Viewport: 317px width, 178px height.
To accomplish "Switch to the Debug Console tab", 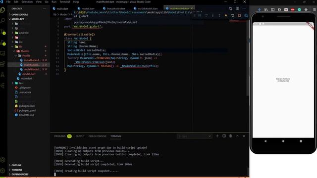I will coord(97,136).
